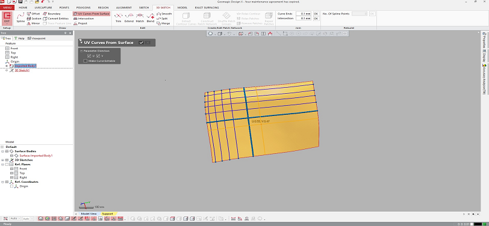Image resolution: width=489 pixels, height=226 pixels.
Task: Activate the Mirror tool
Action: [x=33, y=23]
